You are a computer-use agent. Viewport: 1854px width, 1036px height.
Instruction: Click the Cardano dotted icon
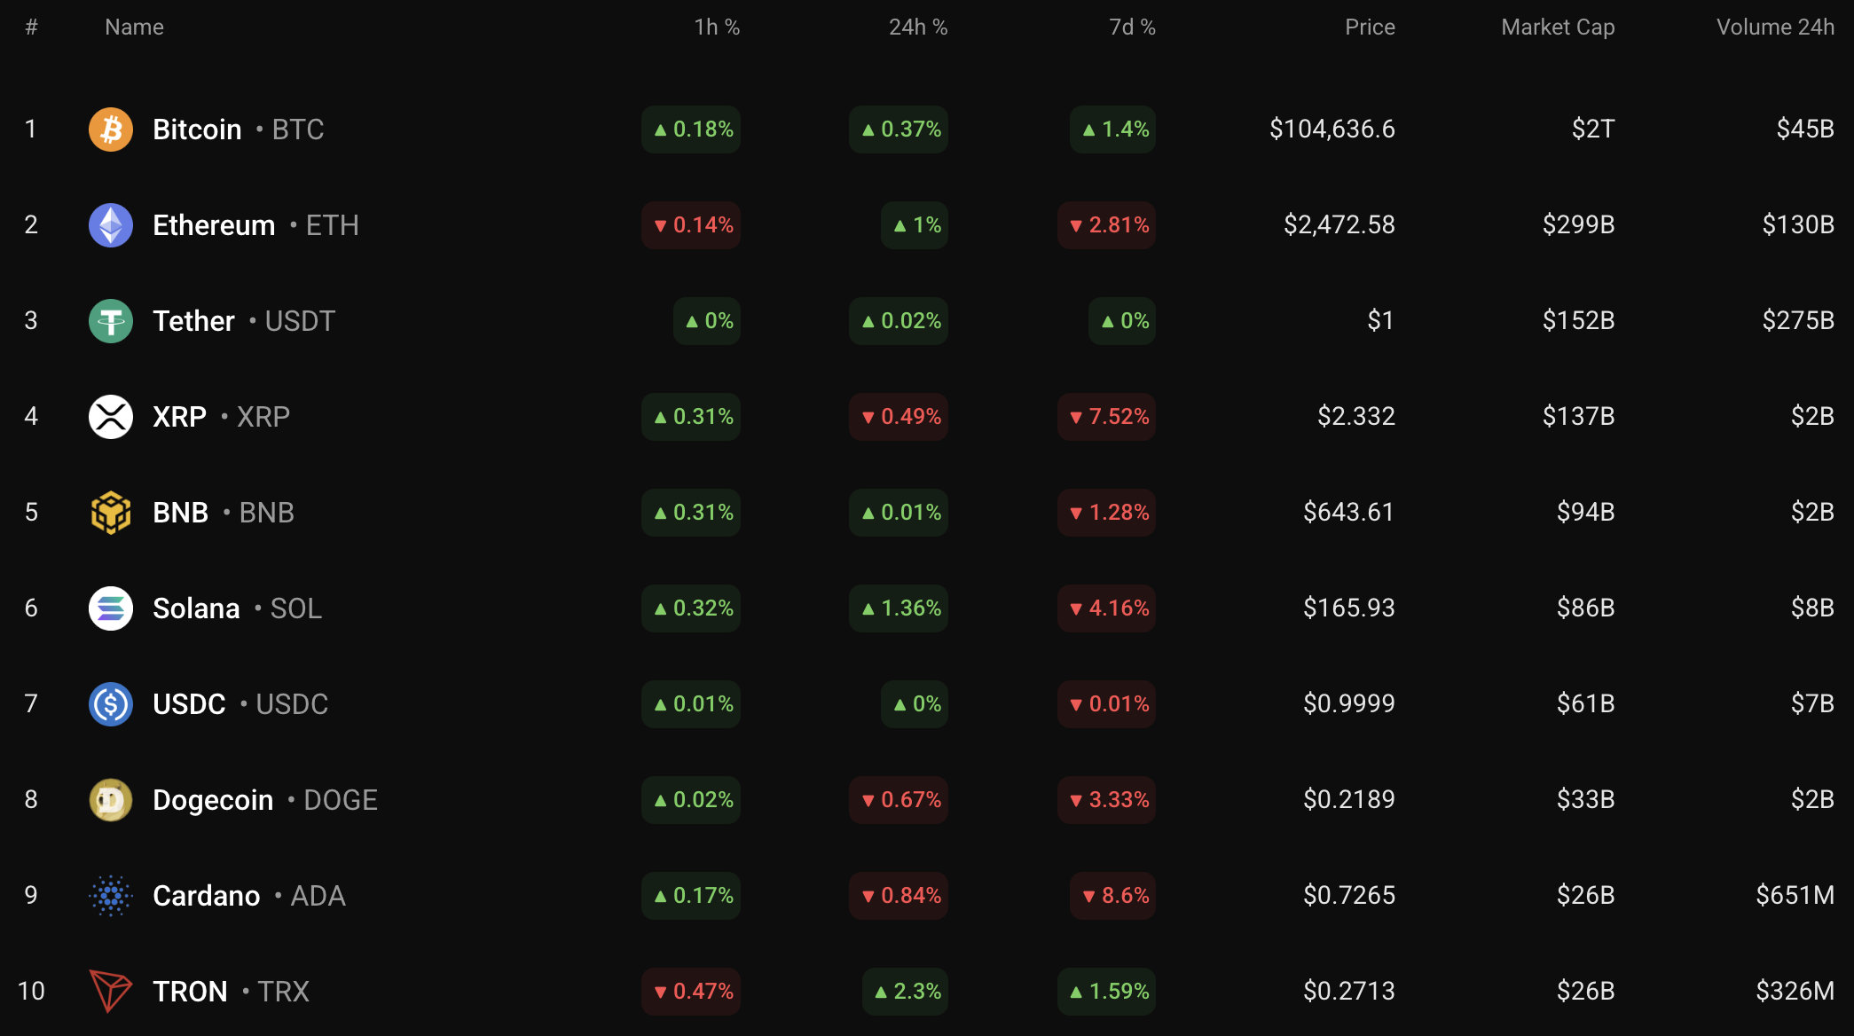(x=111, y=896)
